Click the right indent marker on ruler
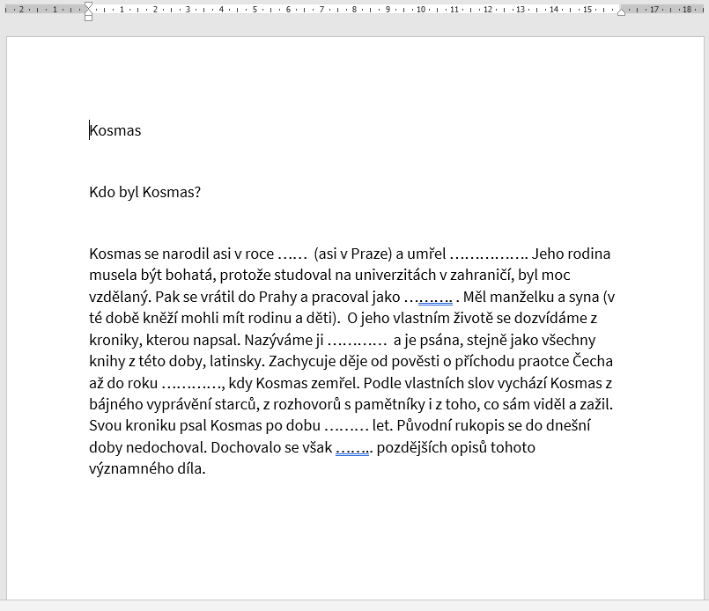Viewport: 709px width, 611px height. 622,11
